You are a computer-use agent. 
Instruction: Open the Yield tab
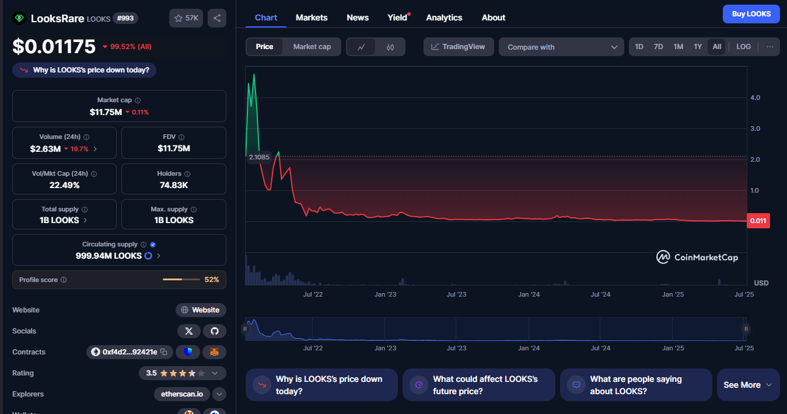[398, 18]
